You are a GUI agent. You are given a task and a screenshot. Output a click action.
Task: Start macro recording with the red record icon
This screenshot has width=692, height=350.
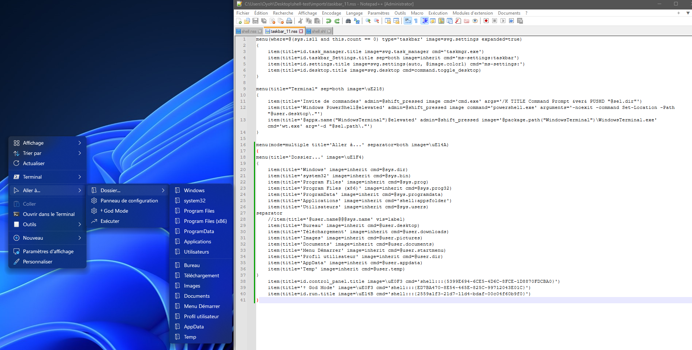click(x=486, y=21)
